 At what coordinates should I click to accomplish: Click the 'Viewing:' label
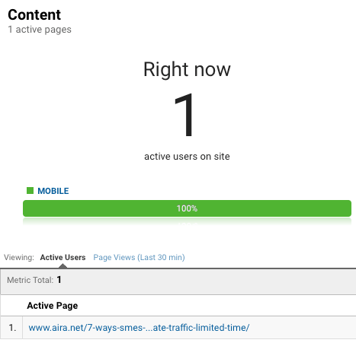19,257
